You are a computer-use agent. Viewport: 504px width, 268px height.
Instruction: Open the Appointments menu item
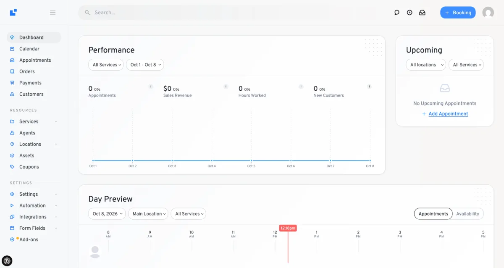(34, 60)
